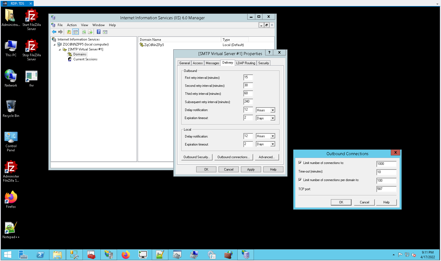
Task: Open Start FileZilla Server desktop shortcut
Action: (31, 19)
